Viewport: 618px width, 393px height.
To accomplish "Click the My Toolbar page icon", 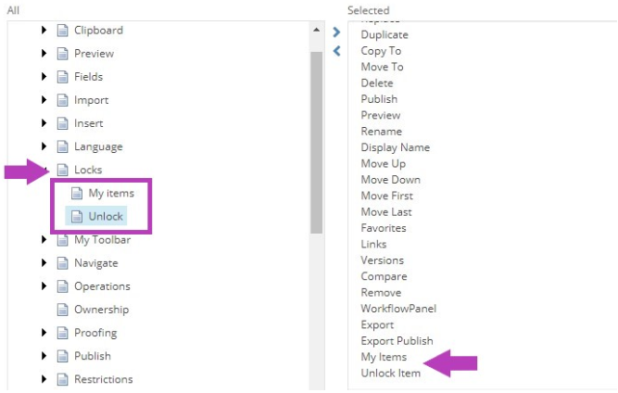I will (63, 240).
